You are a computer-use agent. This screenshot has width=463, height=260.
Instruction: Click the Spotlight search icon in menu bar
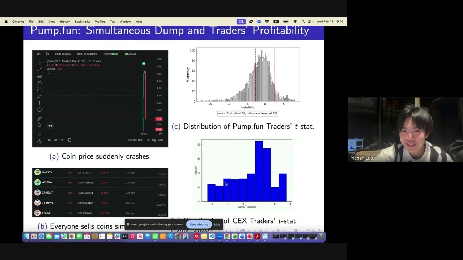(x=303, y=22)
